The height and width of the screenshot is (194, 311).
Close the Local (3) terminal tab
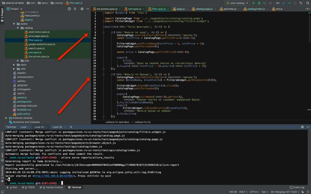65,127
